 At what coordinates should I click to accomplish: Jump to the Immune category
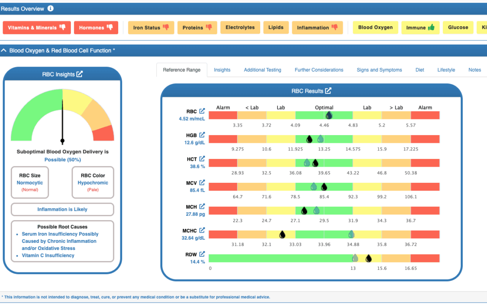[x=420, y=27]
